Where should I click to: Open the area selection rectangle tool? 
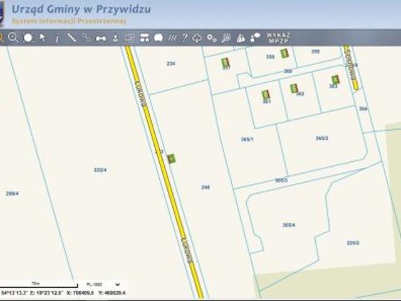(x=130, y=38)
